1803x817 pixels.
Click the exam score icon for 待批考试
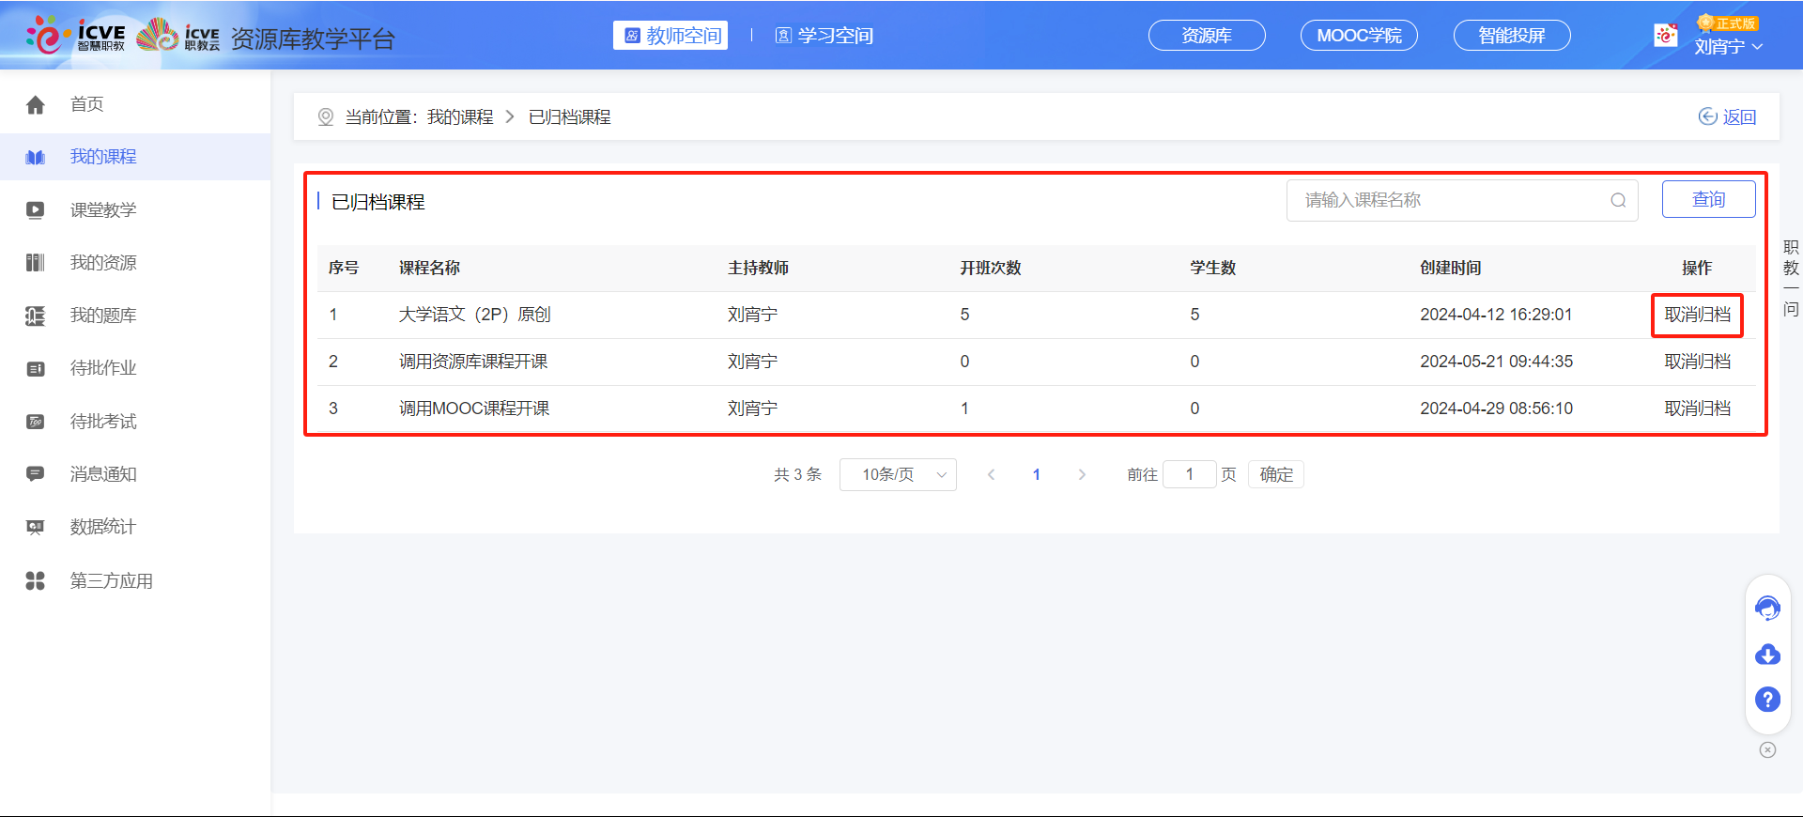[36, 422]
